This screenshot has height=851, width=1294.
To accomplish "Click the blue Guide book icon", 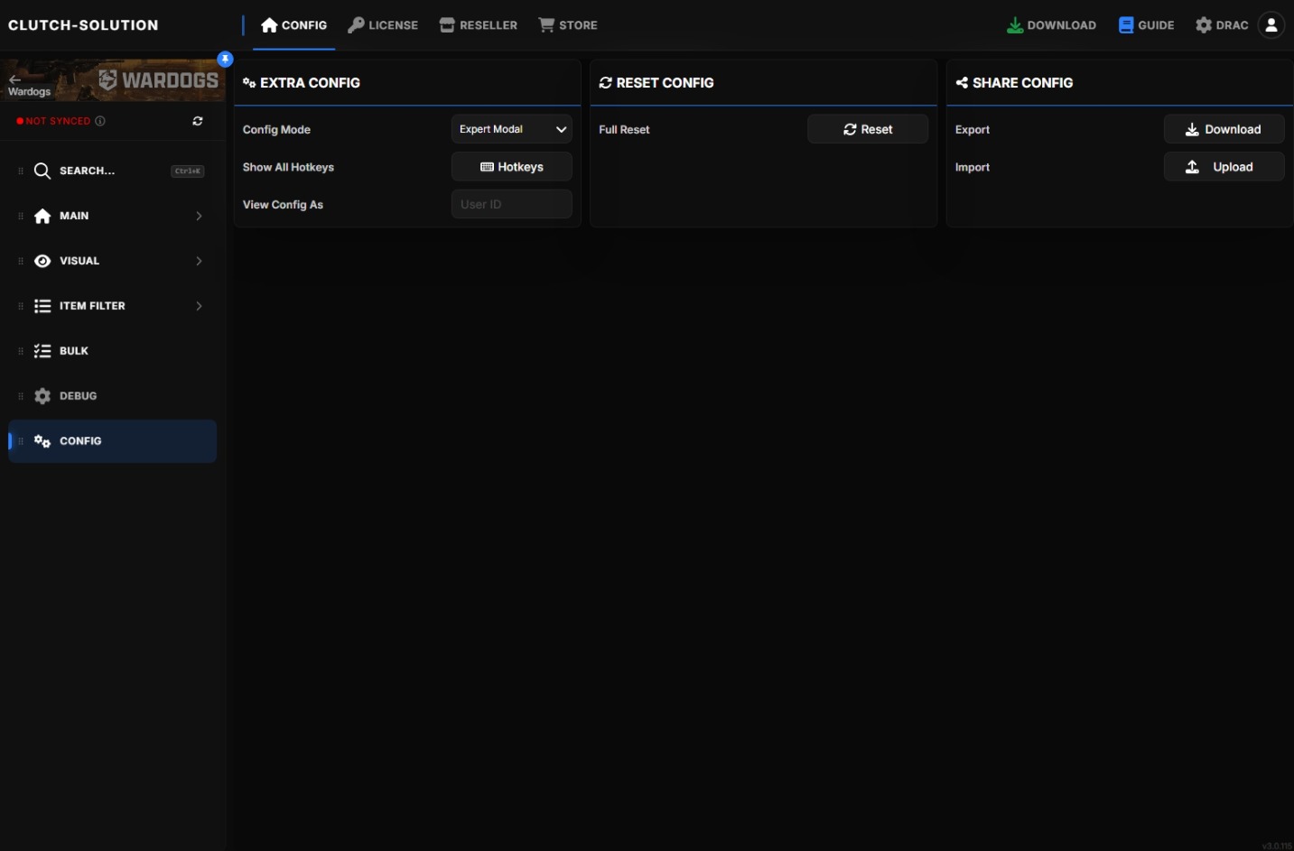I will tap(1126, 25).
